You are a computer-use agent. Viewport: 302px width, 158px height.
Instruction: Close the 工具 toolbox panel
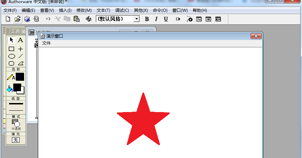[x=23, y=31]
